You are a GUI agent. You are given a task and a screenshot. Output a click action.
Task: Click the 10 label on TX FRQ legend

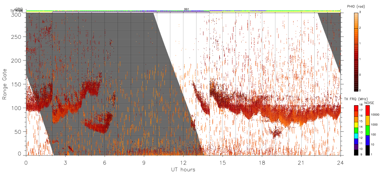pos(361,149)
